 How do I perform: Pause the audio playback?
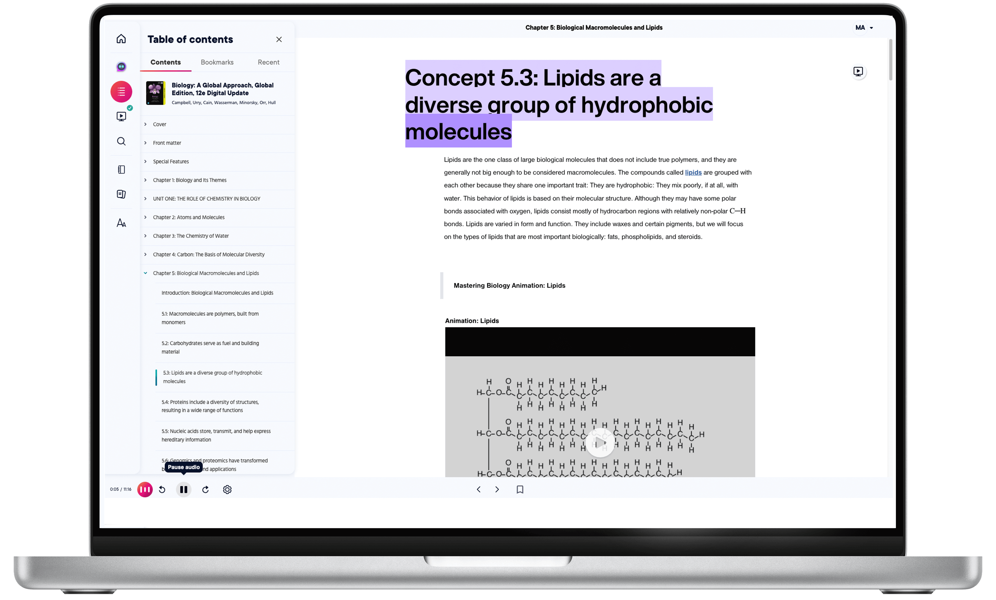pyautogui.click(x=184, y=490)
